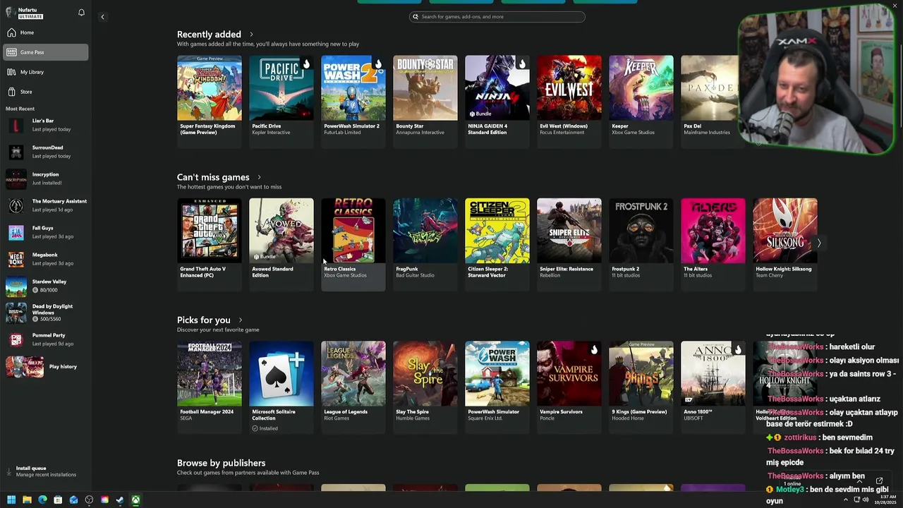Viewport: 903px width, 508px height.
Task: Open Slay The Spire tile
Action: [425, 387]
